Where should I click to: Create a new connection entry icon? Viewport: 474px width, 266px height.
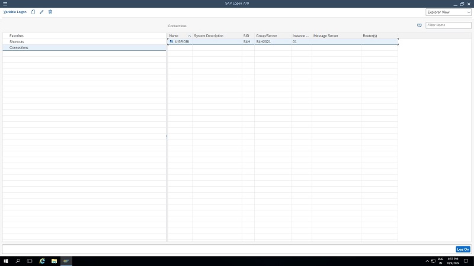[33, 12]
